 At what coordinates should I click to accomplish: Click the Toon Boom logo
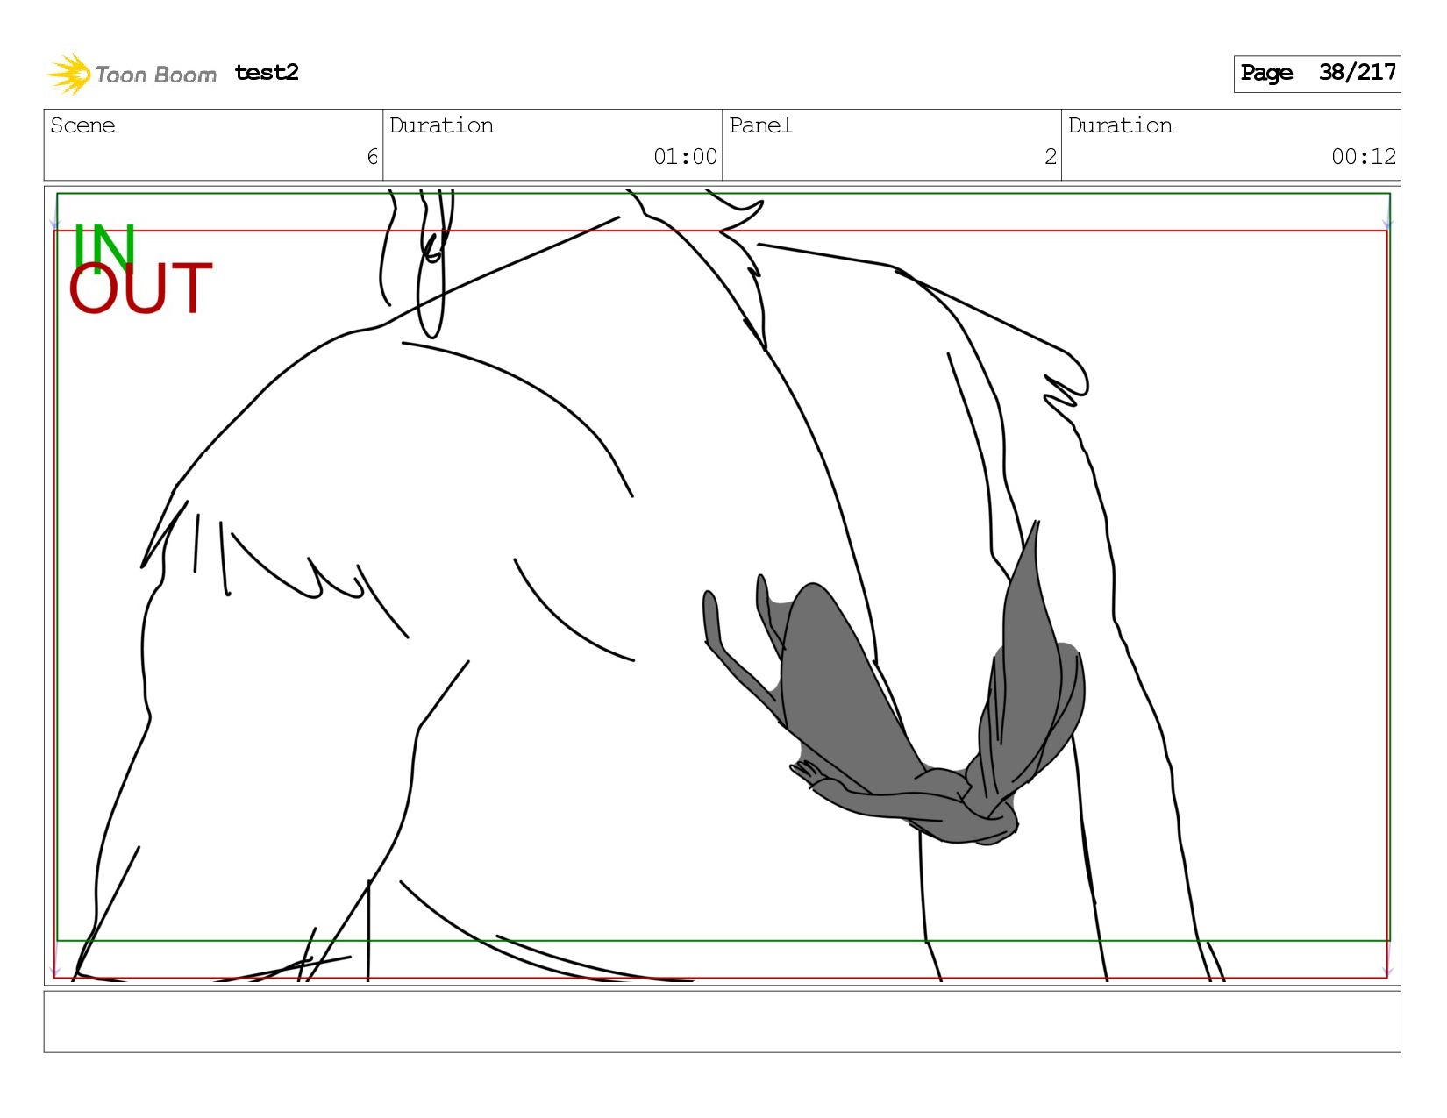[x=132, y=74]
